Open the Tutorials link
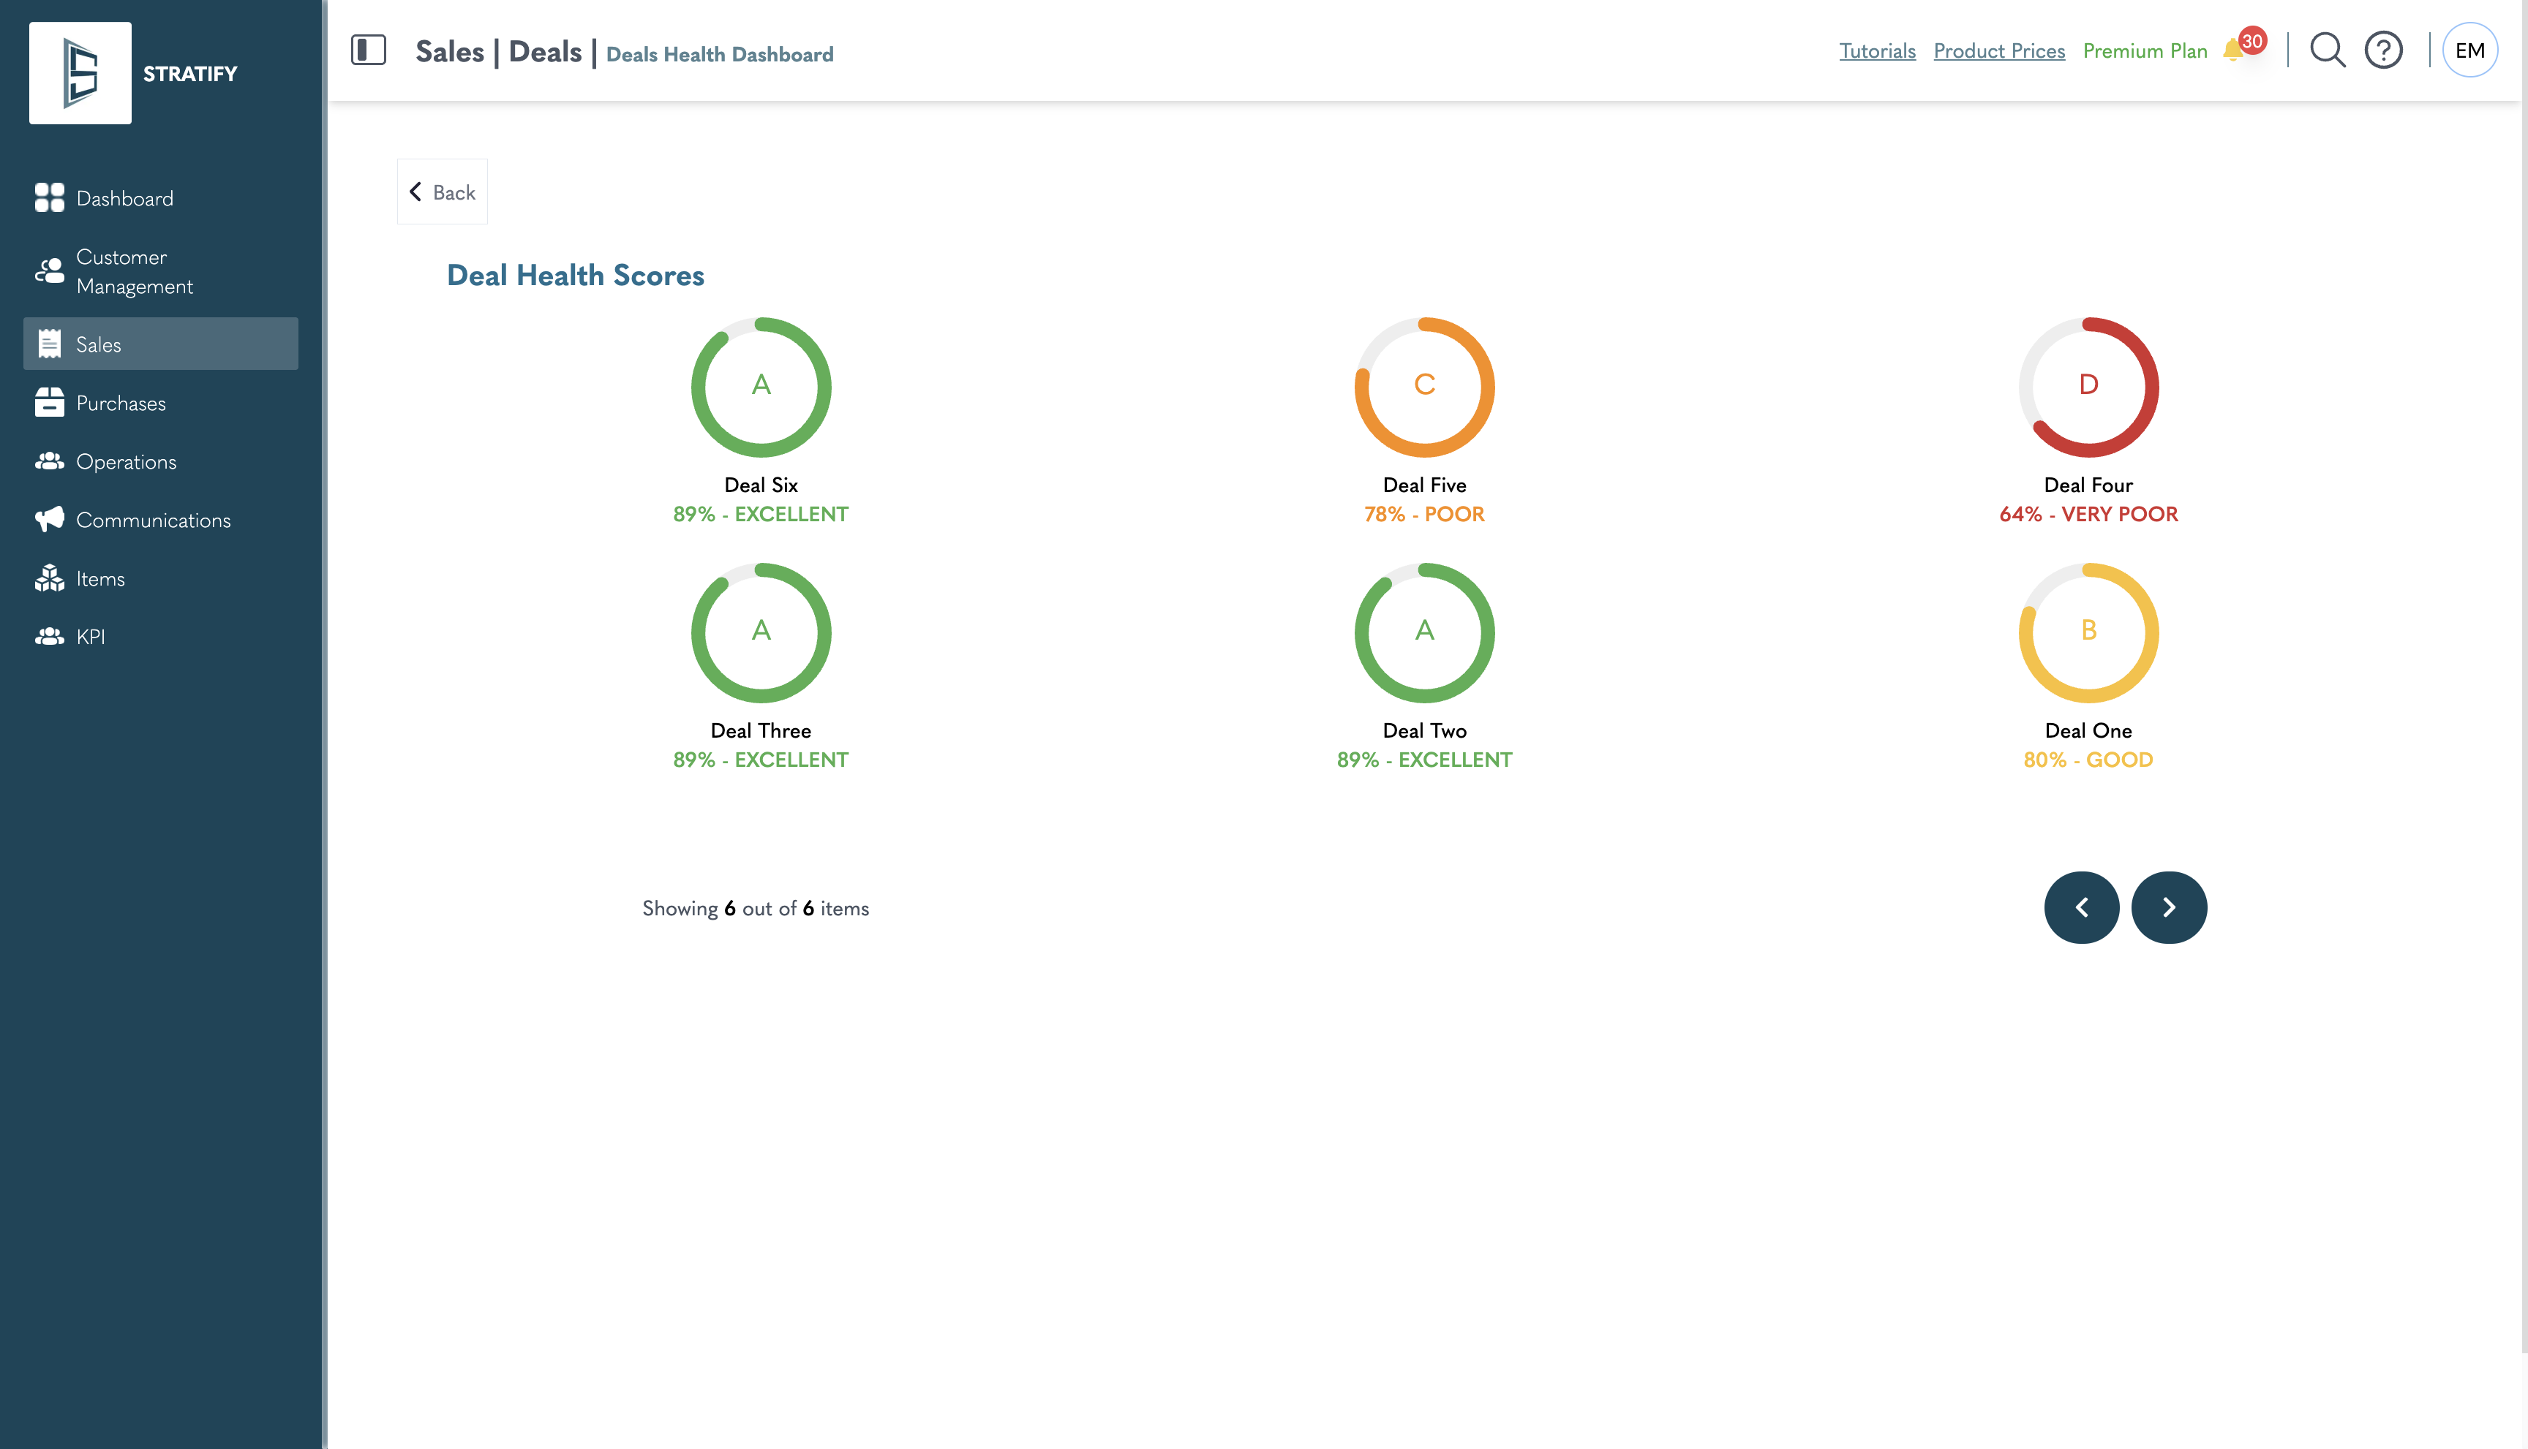 tap(1877, 50)
